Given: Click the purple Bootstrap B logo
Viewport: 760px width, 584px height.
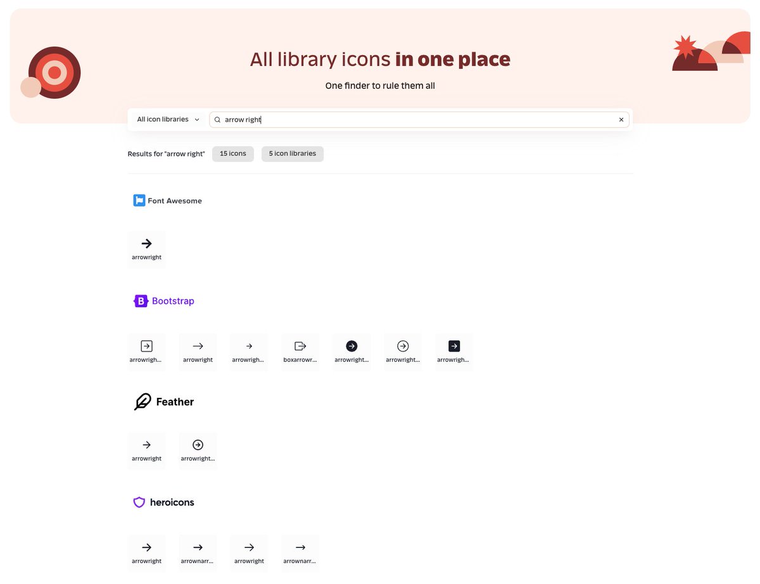Looking at the screenshot, I should pyautogui.click(x=141, y=301).
